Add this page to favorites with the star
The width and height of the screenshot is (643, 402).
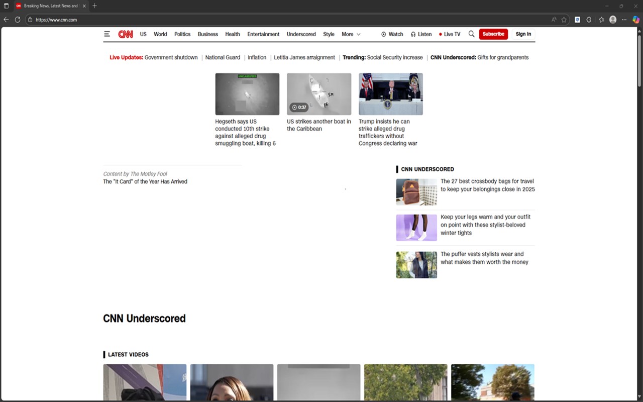coord(564,20)
